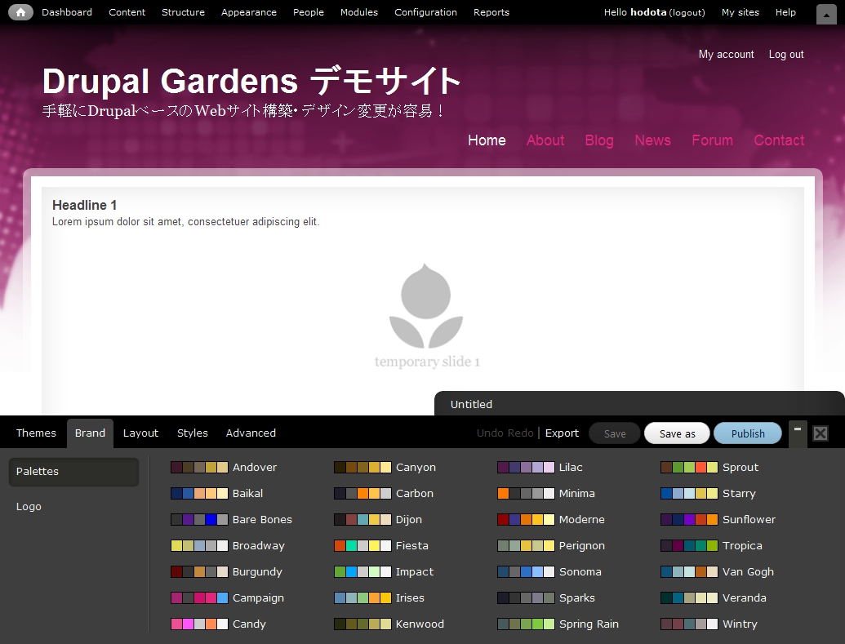Switch to the Themes tab
Viewport: 845px width, 644px height.
pyautogui.click(x=36, y=433)
